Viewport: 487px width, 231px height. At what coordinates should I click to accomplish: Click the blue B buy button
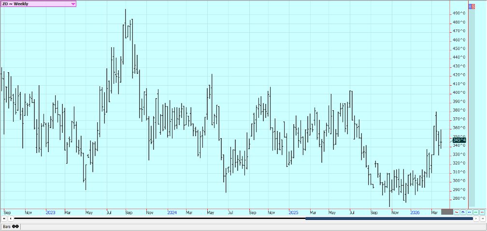(x=471, y=6)
